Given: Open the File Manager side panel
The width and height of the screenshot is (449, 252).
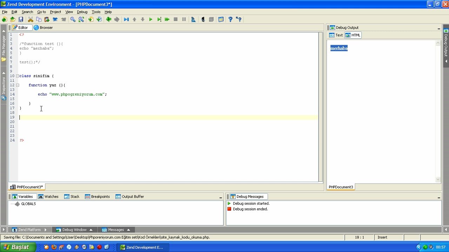Looking at the screenshot, I should click(4, 45).
